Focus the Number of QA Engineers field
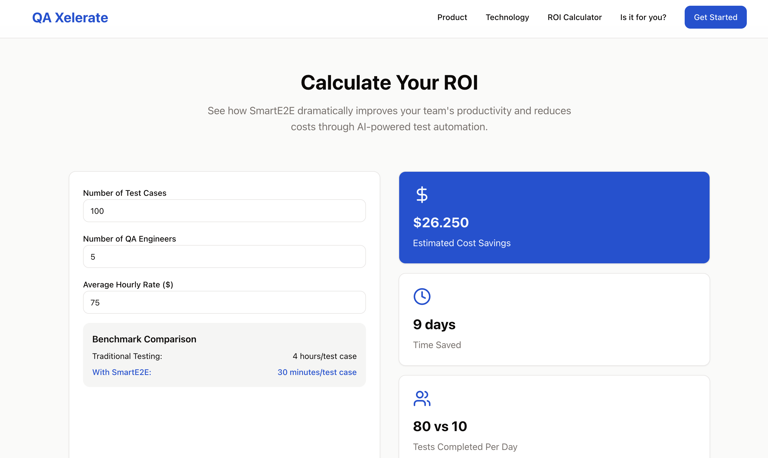The image size is (768, 458). point(224,256)
